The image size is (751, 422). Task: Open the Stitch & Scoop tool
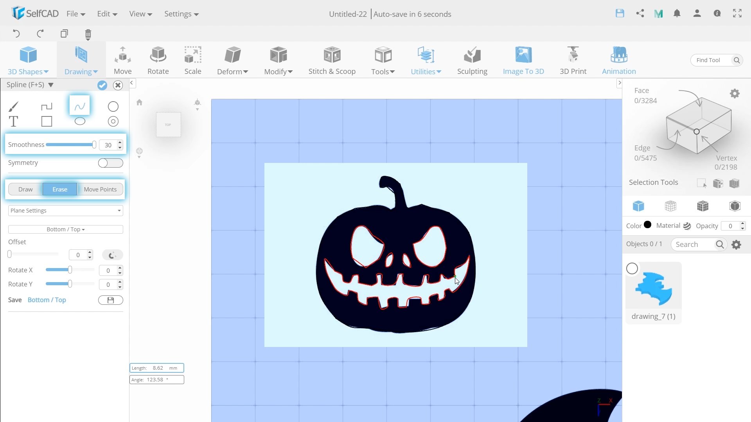tap(332, 61)
